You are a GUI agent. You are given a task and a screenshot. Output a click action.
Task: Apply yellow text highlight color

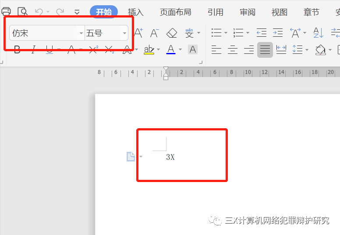[149, 49]
